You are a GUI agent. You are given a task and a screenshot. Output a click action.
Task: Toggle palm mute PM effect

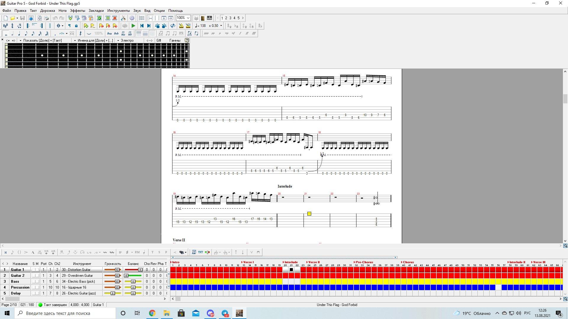137,252
